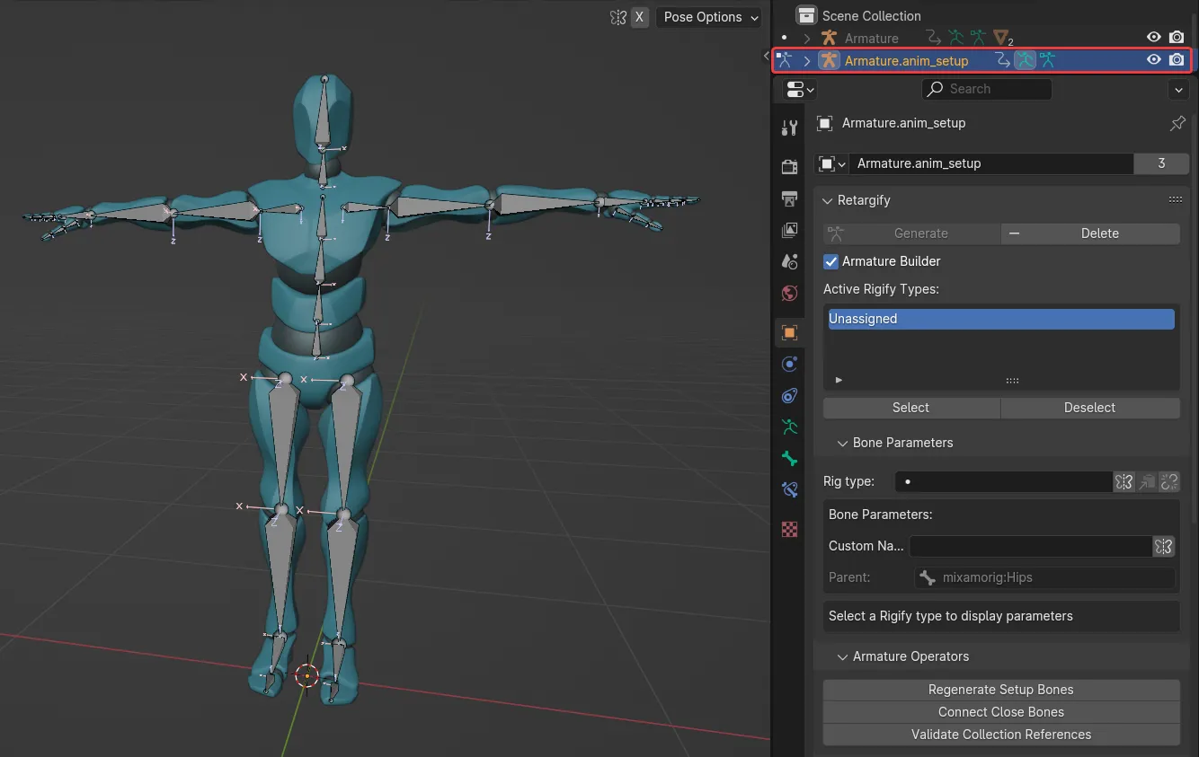1199x757 pixels.
Task: Collapse the Retargify panel
Action: tap(828, 200)
